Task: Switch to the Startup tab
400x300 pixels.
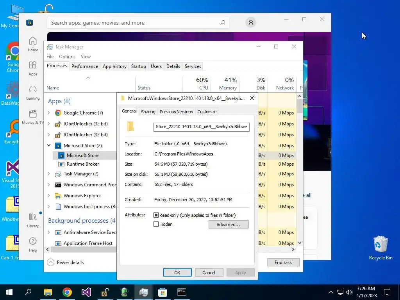Action: 139,66
